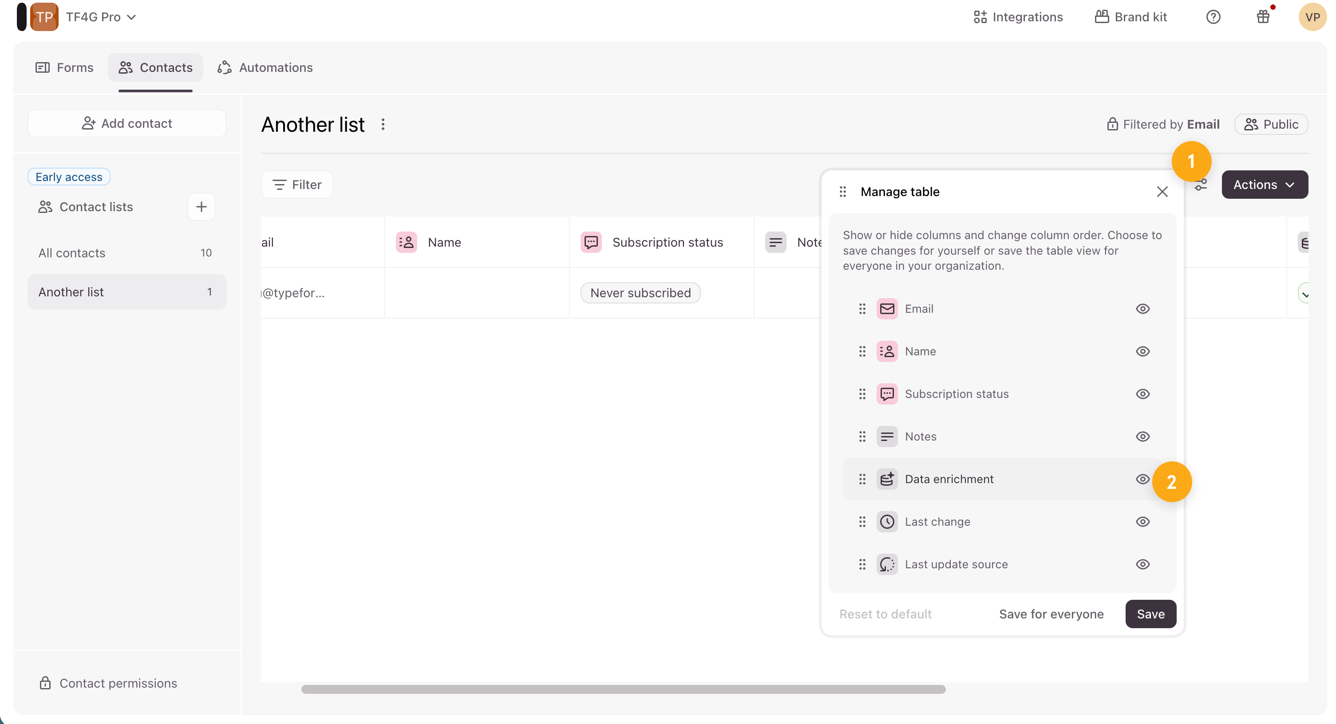Open the Actions dropdown menu

point(1265,185)
